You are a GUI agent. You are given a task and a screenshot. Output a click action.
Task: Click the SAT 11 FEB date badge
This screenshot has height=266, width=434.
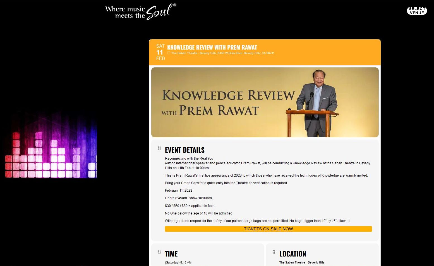[160, 52]
